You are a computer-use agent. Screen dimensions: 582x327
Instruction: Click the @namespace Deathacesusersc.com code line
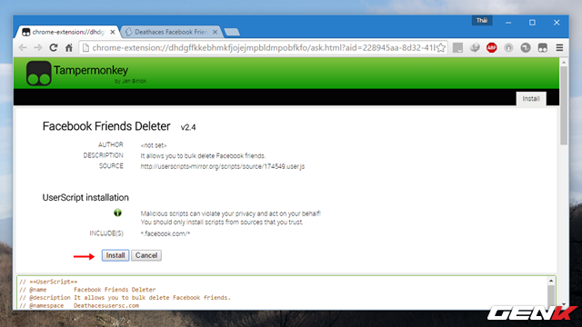click(79, 306)
